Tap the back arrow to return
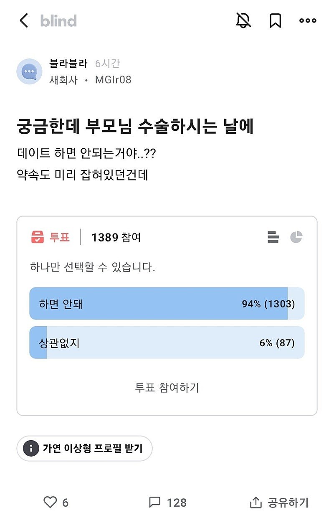334x528 pixels. [24, 20]
